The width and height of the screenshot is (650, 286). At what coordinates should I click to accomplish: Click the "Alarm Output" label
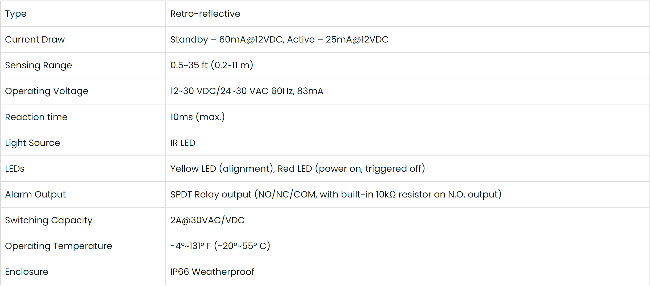click(35, 195)
